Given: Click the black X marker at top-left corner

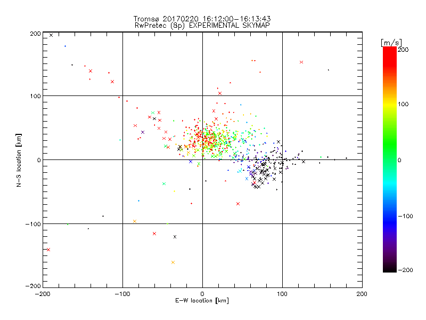Looking at the screenshot, I should (51, 35).
